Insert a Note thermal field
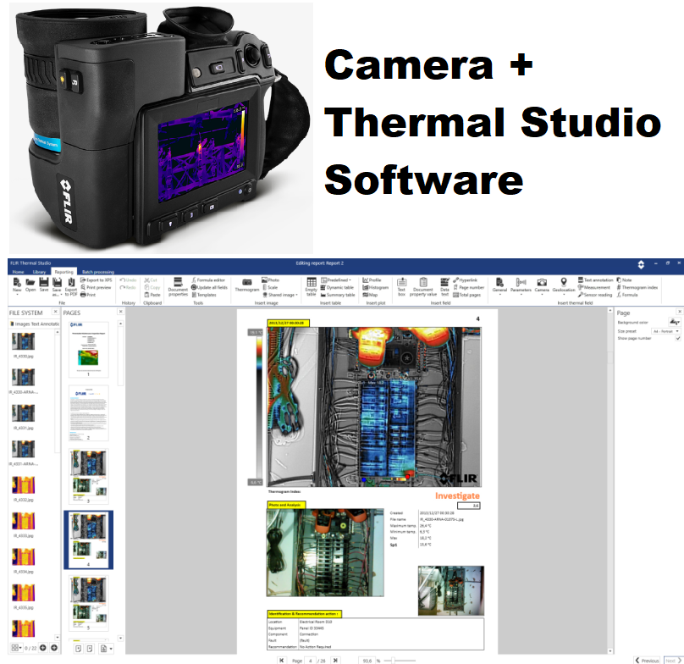Screen dimensions: 684x664 (624, 279)
